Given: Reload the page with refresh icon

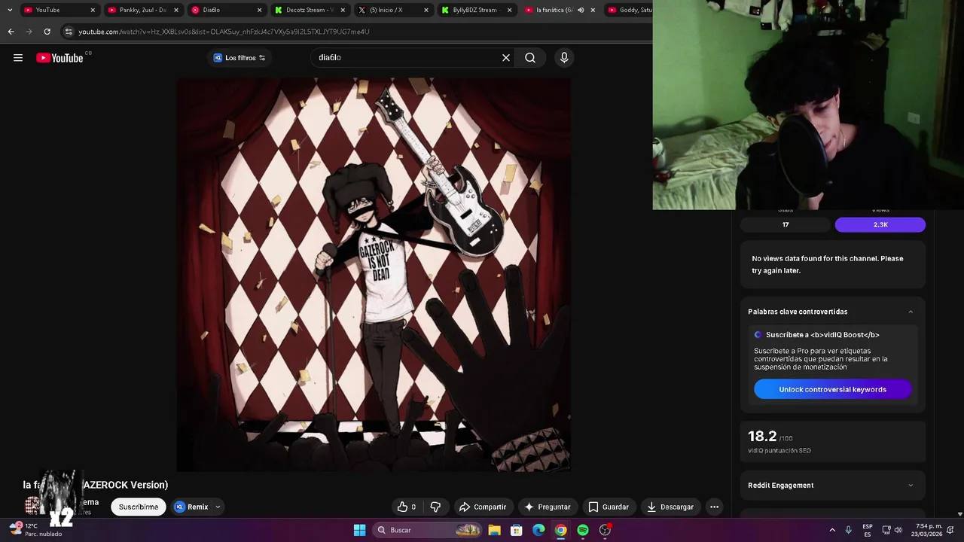Looking at the screenshot, I should coord(47,32).
